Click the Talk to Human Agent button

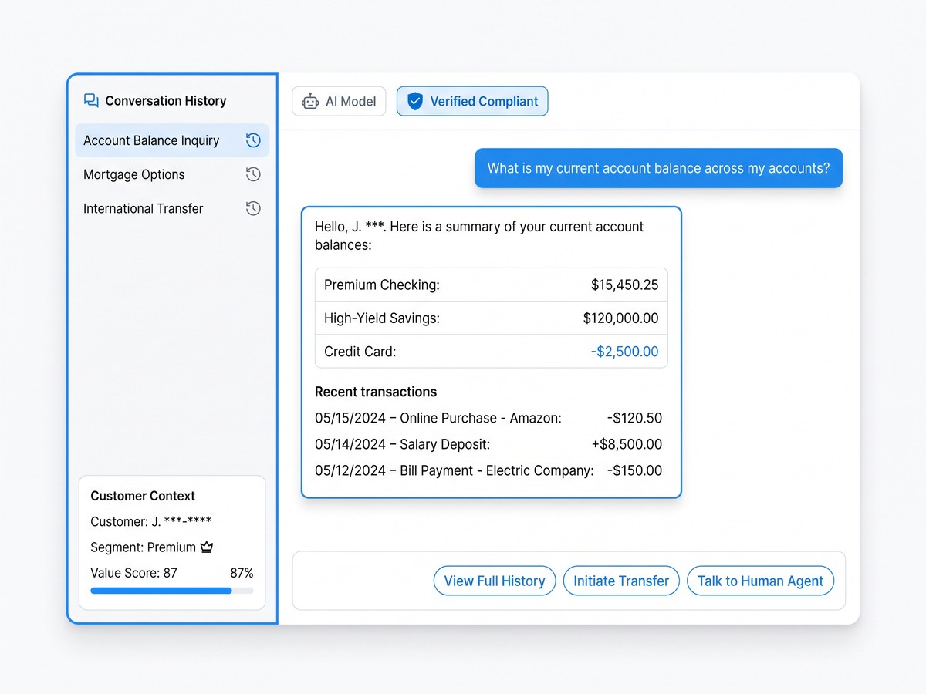[x=760, y=581]
